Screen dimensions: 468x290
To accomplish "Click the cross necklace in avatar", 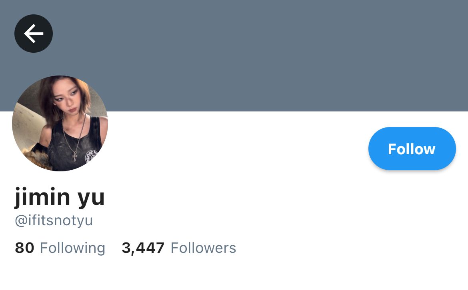I will pos(75,156).
